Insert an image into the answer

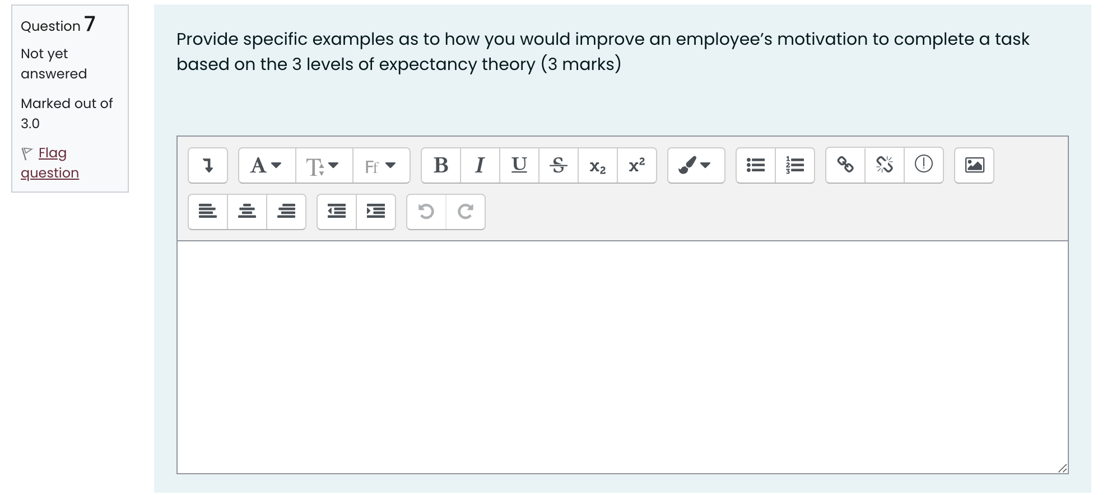tap(974, 165)
